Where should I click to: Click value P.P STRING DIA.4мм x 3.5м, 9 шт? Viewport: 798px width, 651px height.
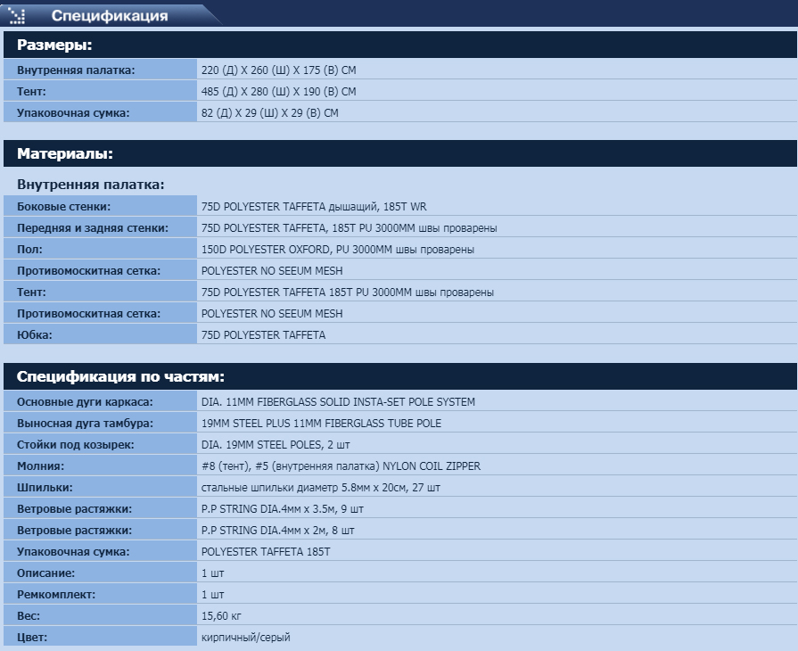283,509
